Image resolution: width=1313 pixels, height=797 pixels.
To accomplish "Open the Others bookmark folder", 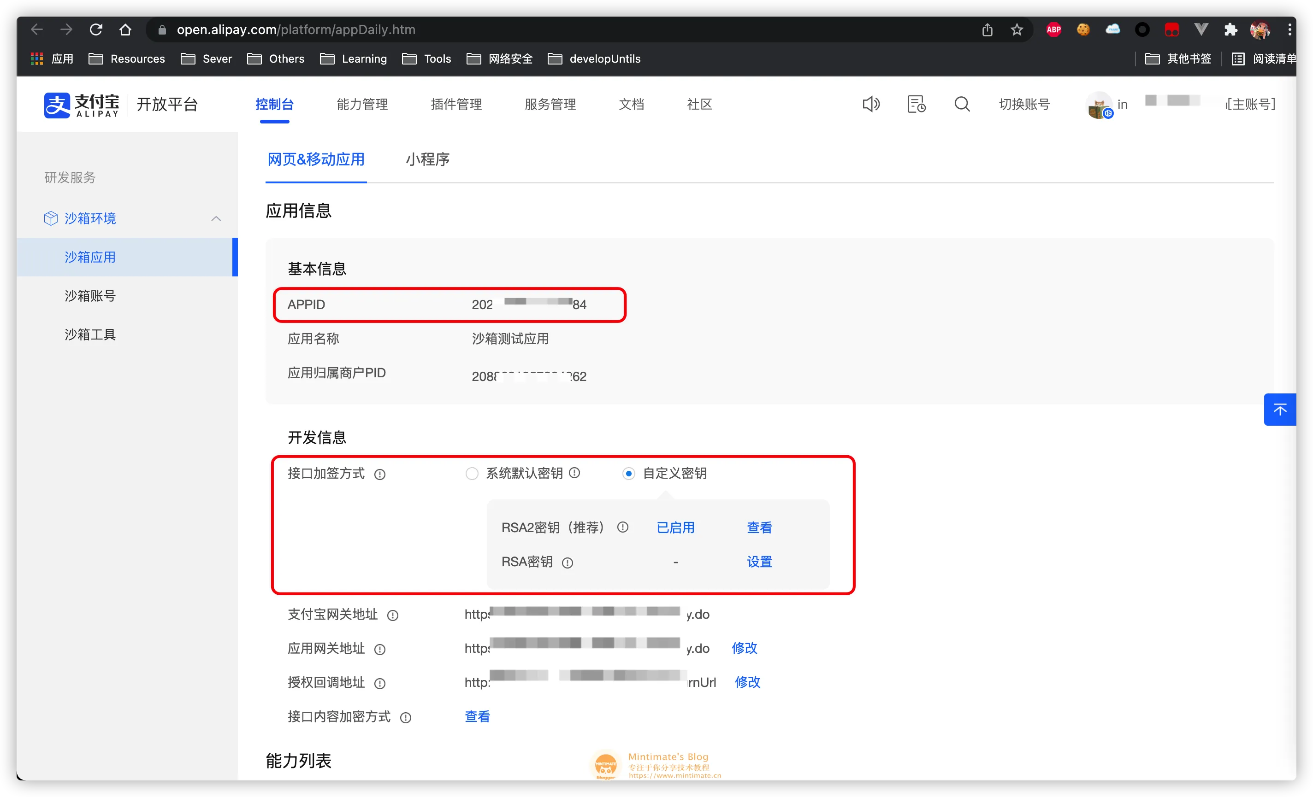I will pyautogui.click(x=276, y=59).
